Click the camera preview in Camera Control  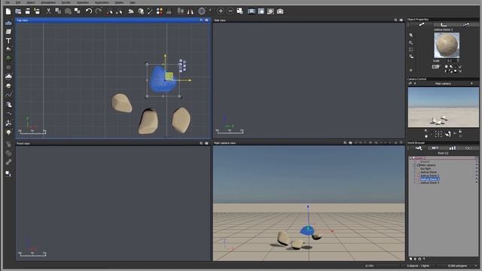point(444,107)
